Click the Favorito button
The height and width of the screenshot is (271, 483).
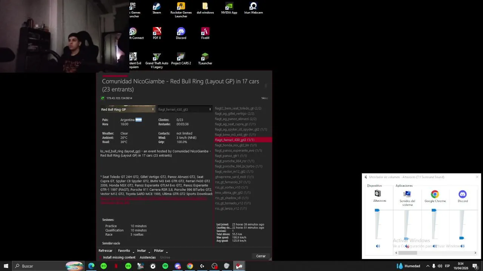coord(124,251)
